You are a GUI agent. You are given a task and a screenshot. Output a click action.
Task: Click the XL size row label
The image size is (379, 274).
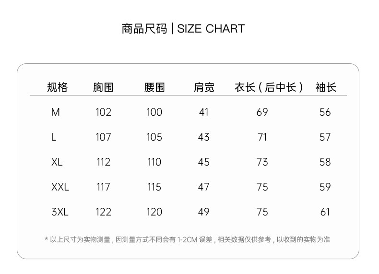[57, 162]
